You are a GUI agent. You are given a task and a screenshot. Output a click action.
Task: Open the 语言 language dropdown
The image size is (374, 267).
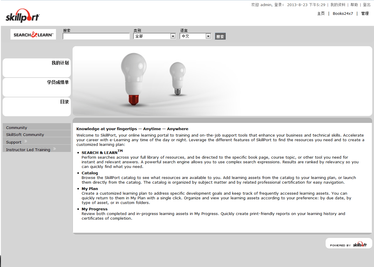pyautogui.click(x=208, y=36)
